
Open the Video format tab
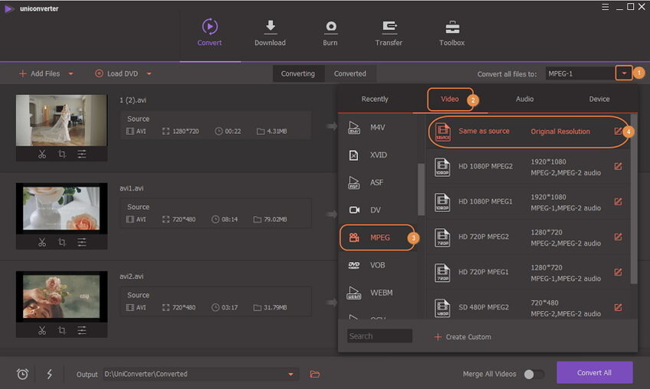pos(450,99)
